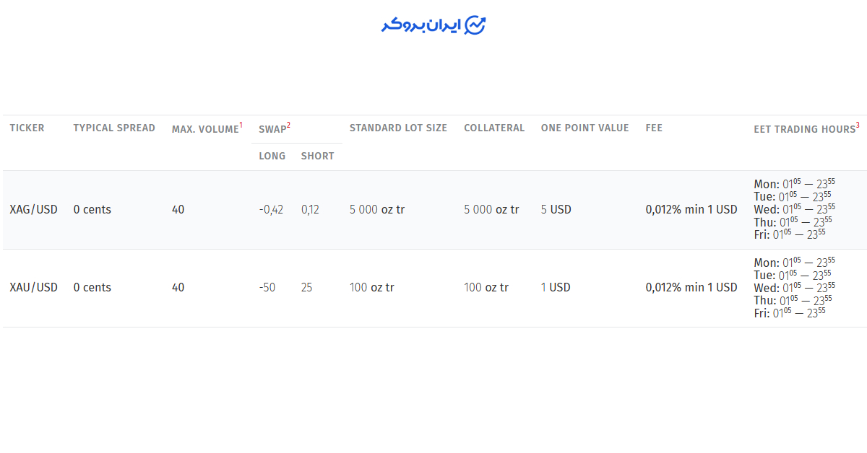Click the -50 long swap value for XAU/USD
867x453 pixels.
pyautogui.click(x=268, y=287)
